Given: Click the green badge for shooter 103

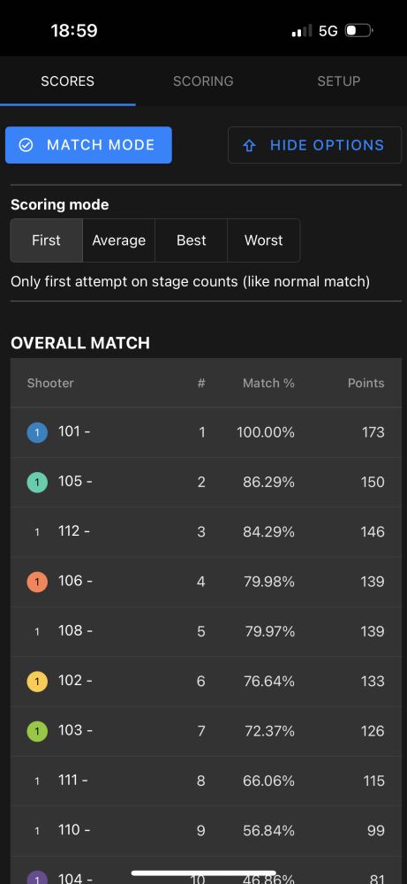Looking at the screenshot, I should point(37,731).
